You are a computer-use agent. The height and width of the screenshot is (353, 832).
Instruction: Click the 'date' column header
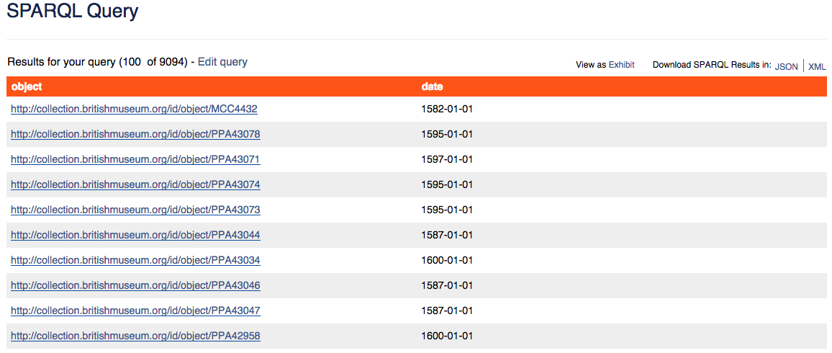tap(432, 86)
